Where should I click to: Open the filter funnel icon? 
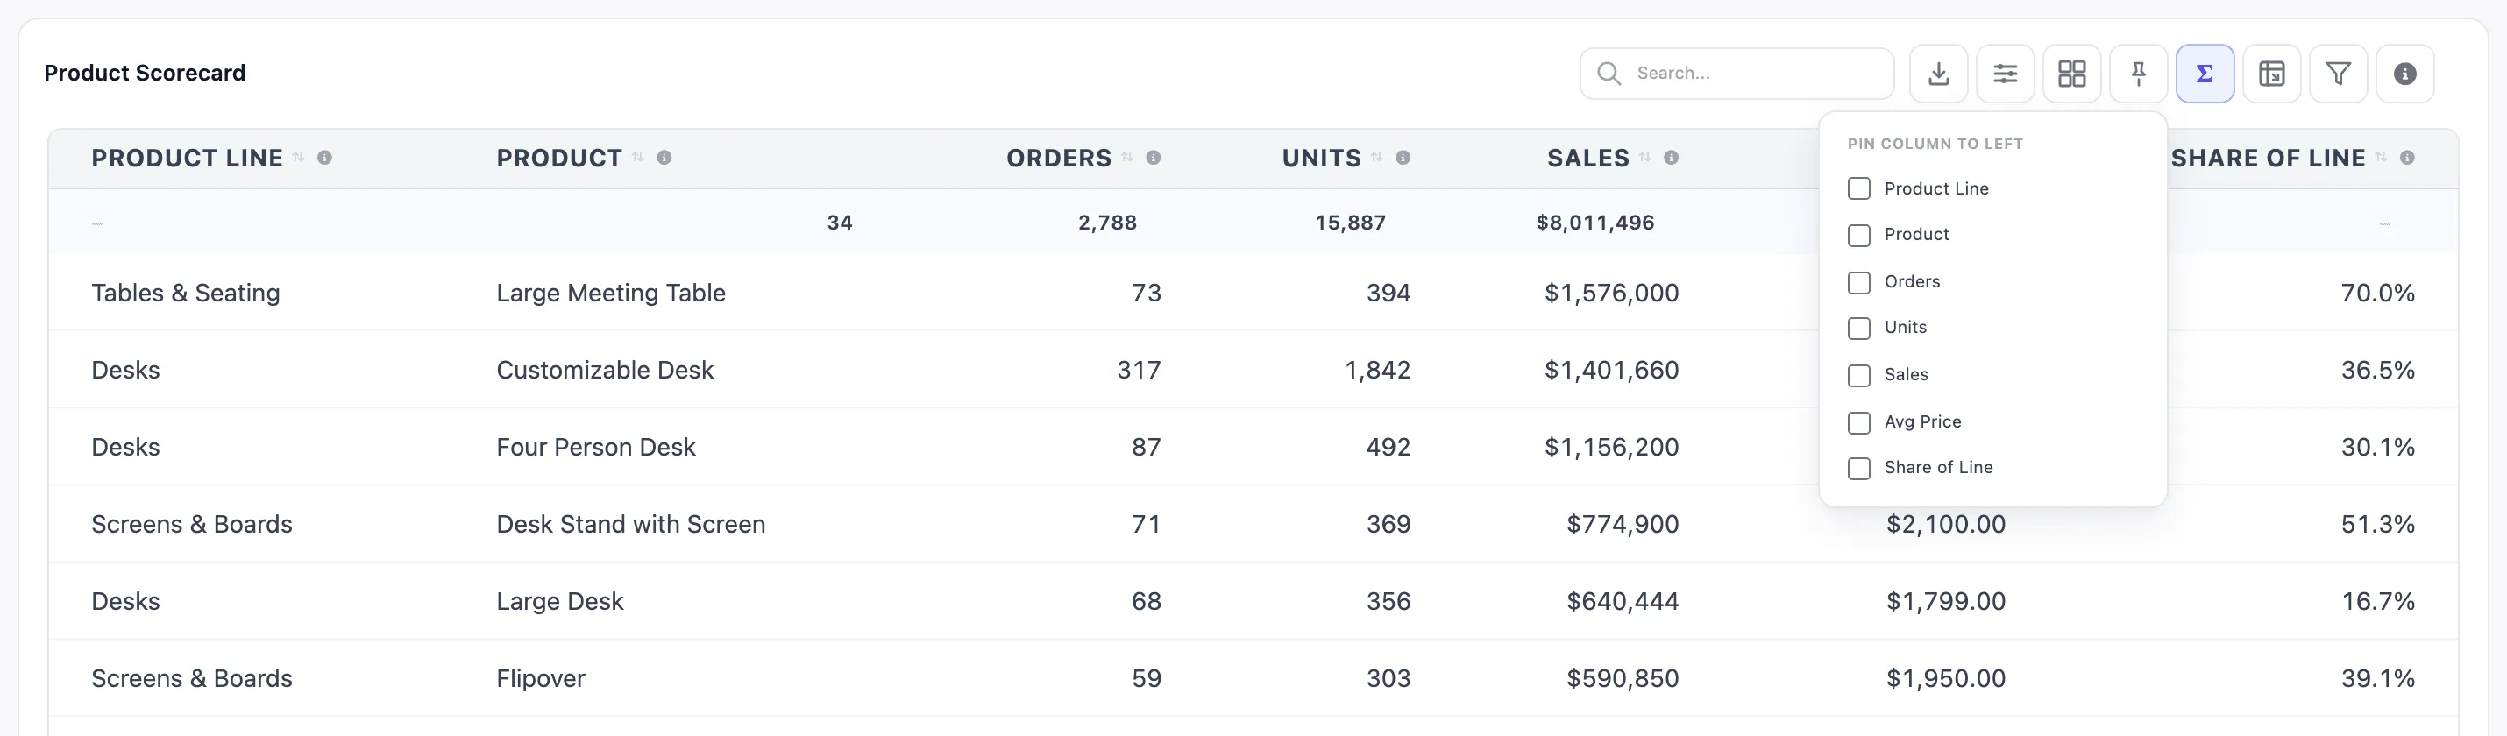click(2338, 74)
